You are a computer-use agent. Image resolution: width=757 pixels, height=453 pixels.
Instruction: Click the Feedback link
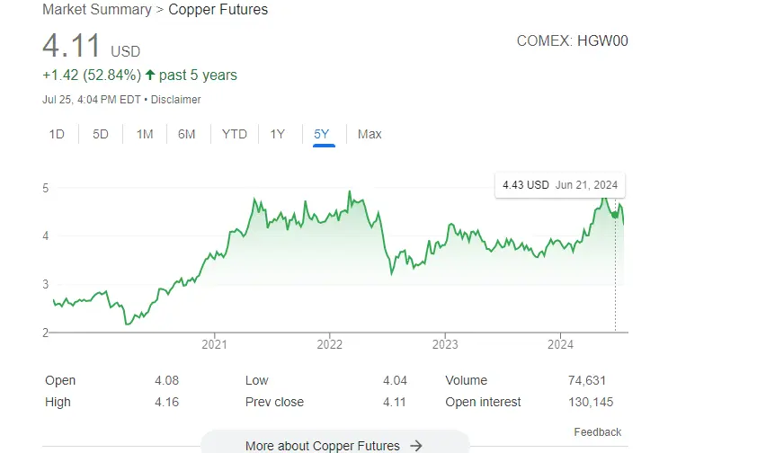click(598, 432)
